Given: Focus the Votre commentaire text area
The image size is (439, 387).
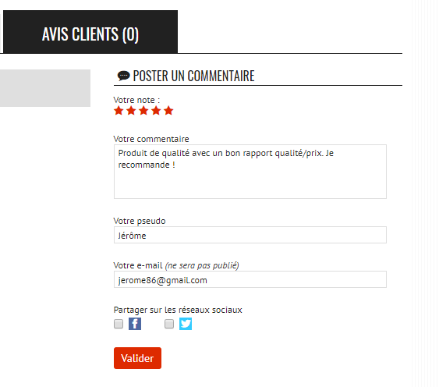Looking at the screenshot, I should pyautogui.click(x=250, y=172).
